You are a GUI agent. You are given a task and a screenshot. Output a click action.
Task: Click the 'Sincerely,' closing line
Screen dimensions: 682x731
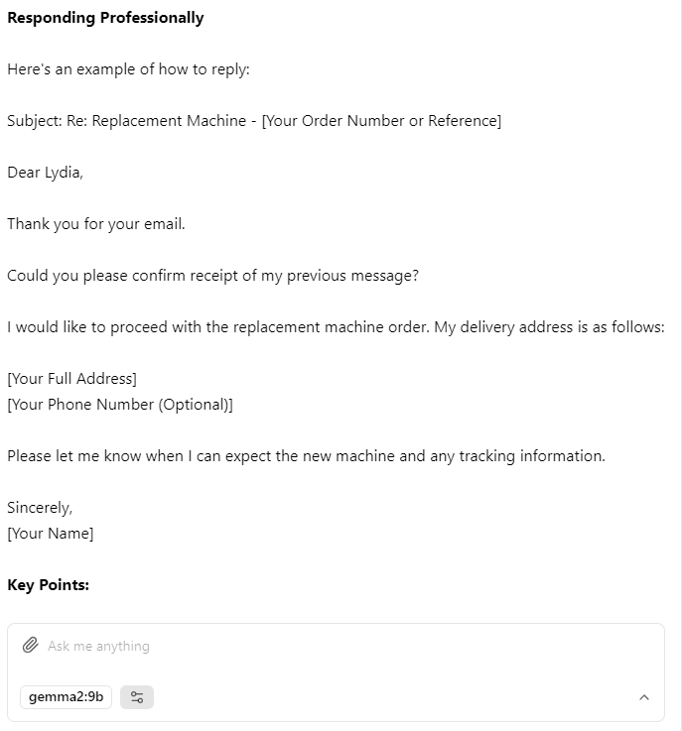point(40,507)
